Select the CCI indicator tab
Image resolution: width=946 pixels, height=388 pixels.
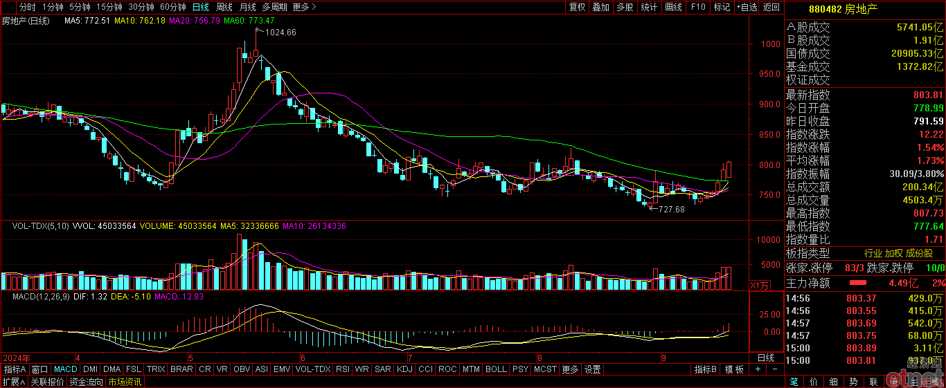coord(425,369)
